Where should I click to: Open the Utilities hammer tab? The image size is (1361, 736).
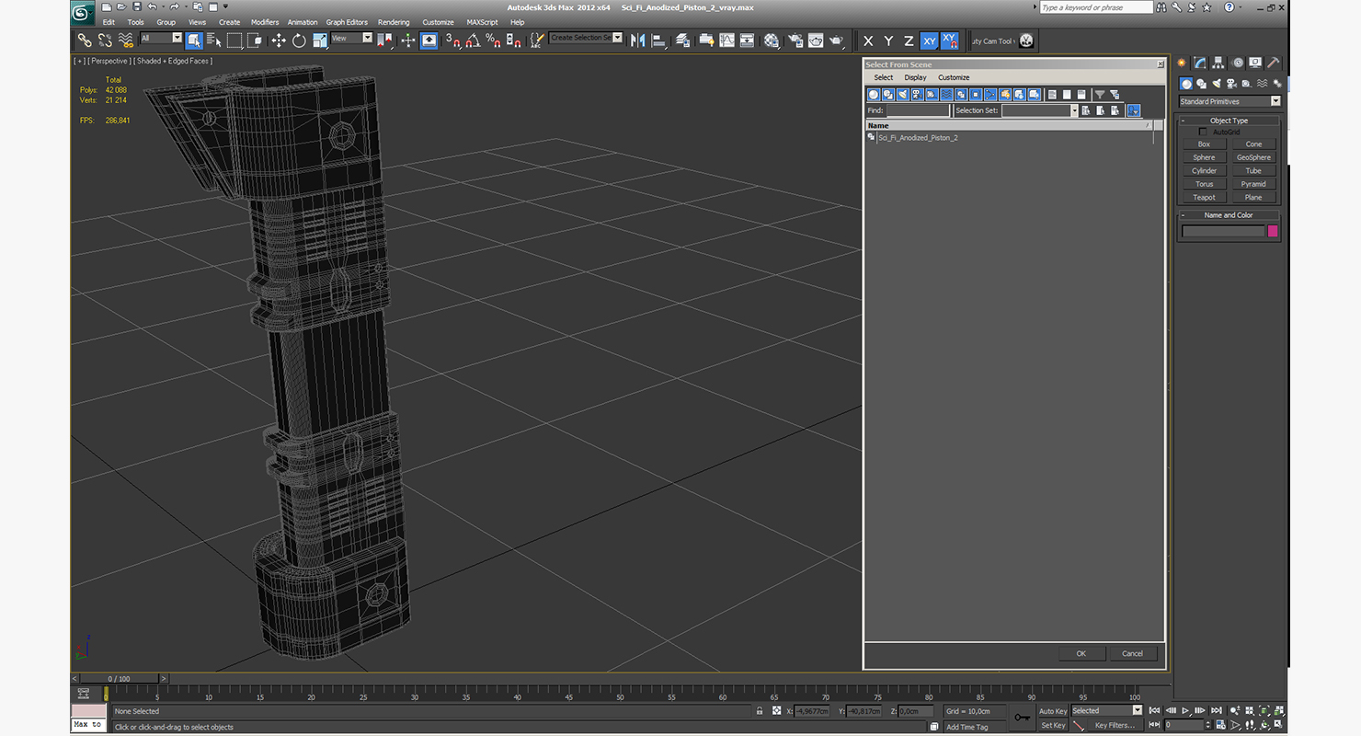1273,63
